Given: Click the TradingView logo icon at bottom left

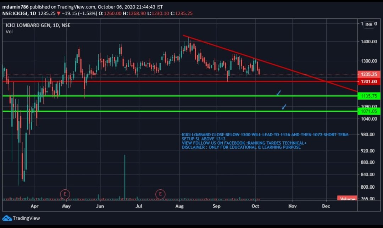Looking at the screenshot, I should coord(7,218).
